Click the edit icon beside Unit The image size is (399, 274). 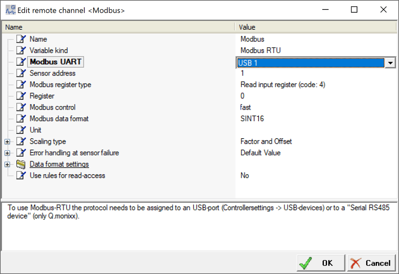point(22,130)
